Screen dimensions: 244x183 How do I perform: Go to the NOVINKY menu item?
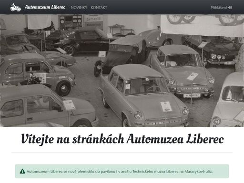click(79, 8)
